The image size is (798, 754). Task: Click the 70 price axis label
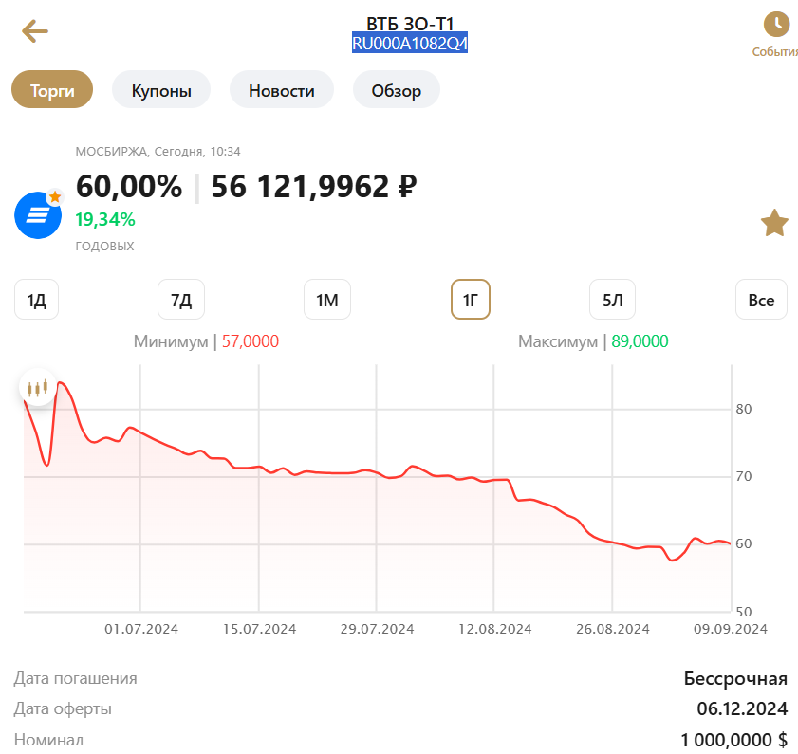pos(744,477)
